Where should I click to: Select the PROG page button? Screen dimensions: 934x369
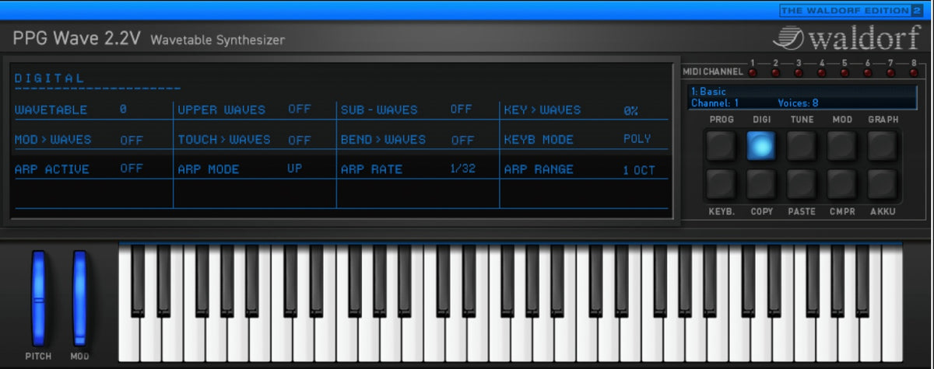(721, 145)
